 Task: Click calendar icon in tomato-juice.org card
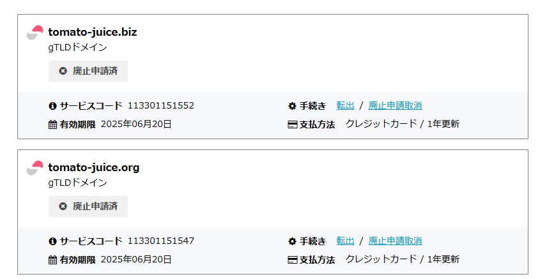tap(53, 260)
